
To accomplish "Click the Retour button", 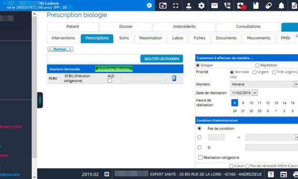I will pyautogui.click(x=60, y=49).
